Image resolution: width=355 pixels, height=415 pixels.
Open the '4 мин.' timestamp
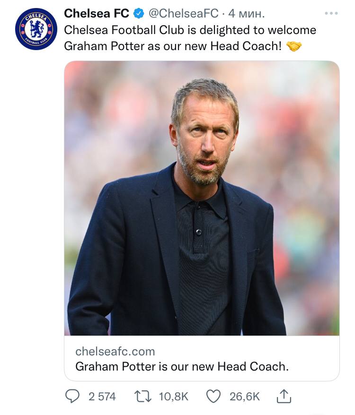tap(246, 14)
